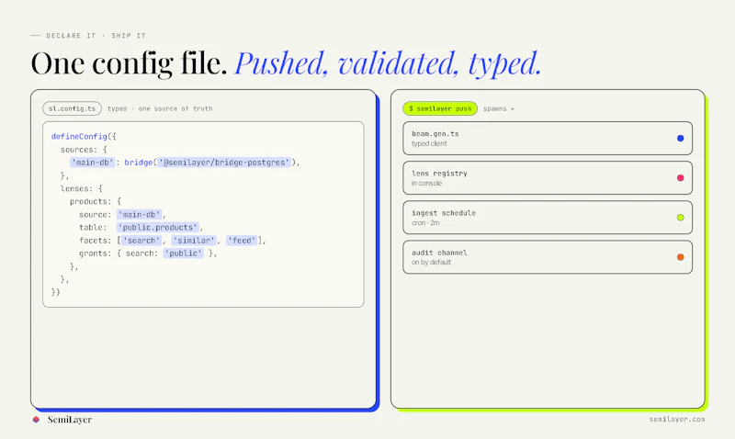Screen dimensions: 735x439
Task: Click the 'public' grants value
Action: pos(183,253)
